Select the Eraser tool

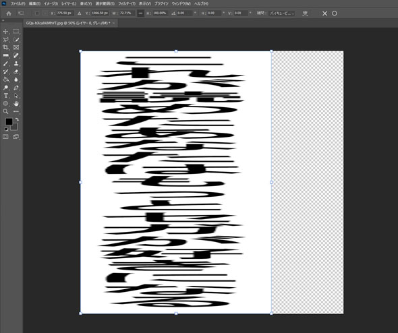16,71
